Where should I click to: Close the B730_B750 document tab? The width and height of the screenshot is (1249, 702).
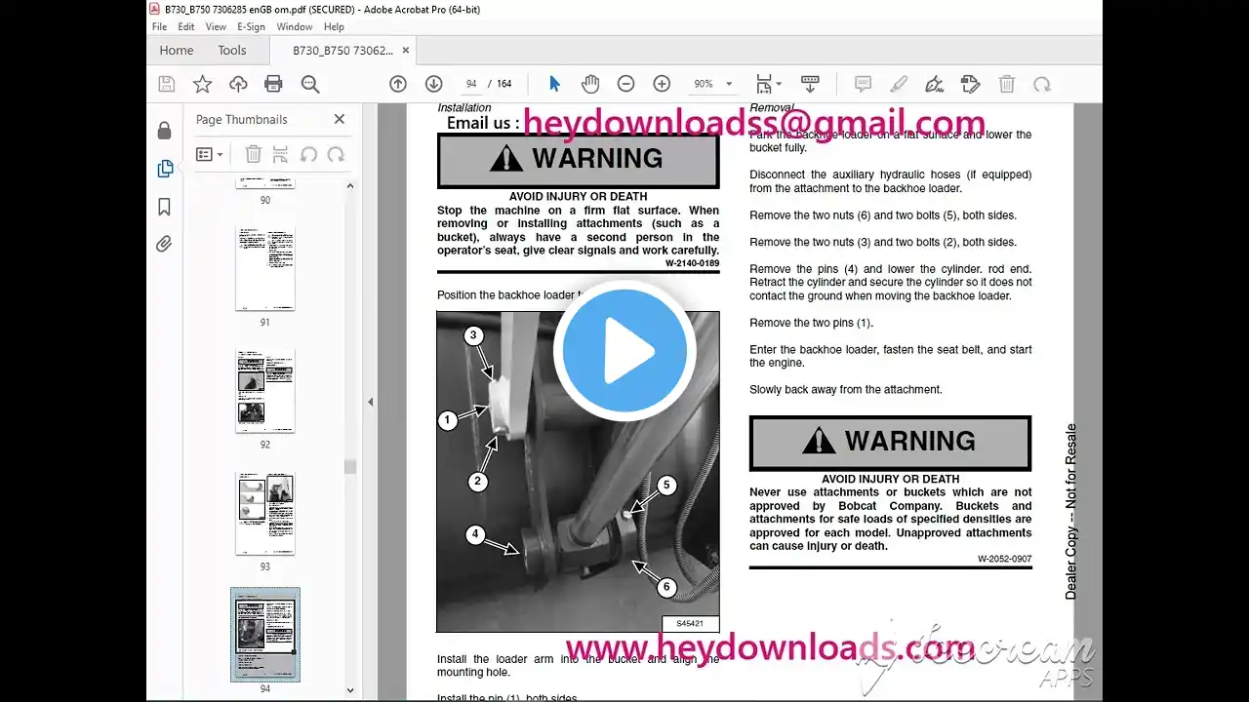pyautogui.click(x=406, y=51)
